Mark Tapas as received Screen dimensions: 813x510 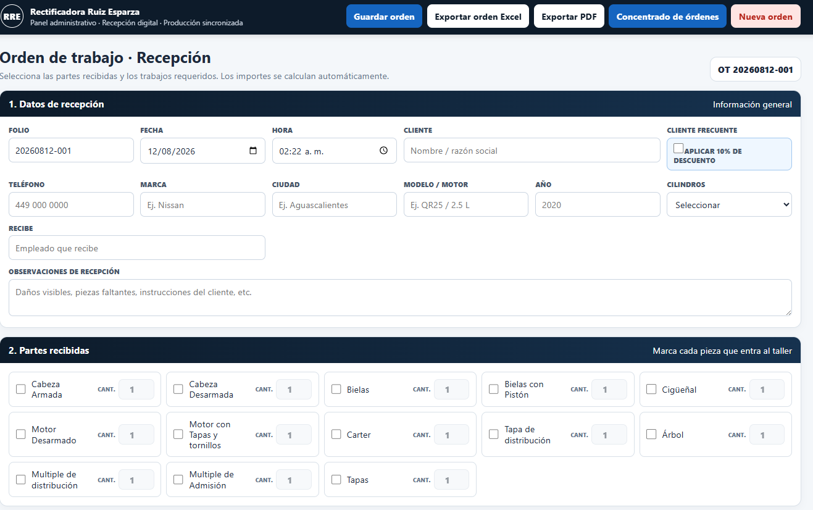pos(336,479)
